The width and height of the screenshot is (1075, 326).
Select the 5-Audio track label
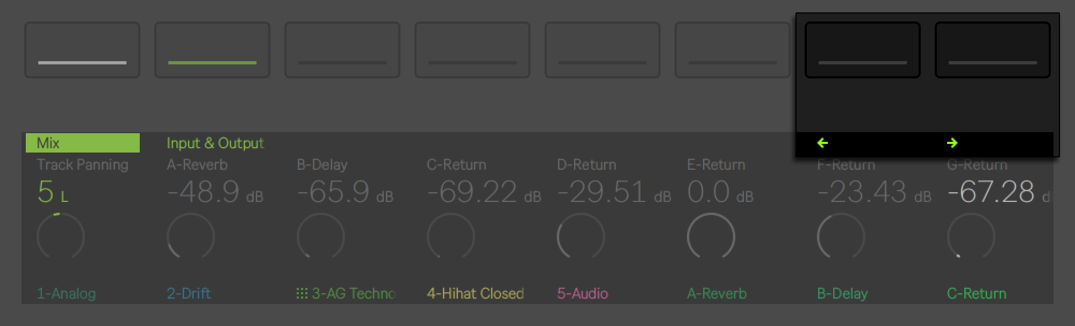click(x=583, y=293)
